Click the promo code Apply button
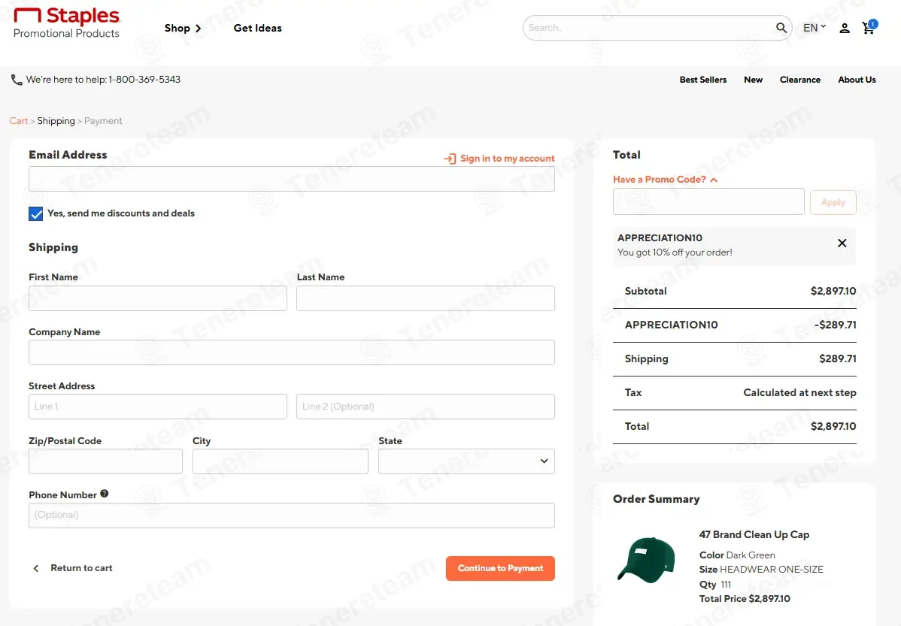Screen dimensions: 901x626 coord(833,202)
